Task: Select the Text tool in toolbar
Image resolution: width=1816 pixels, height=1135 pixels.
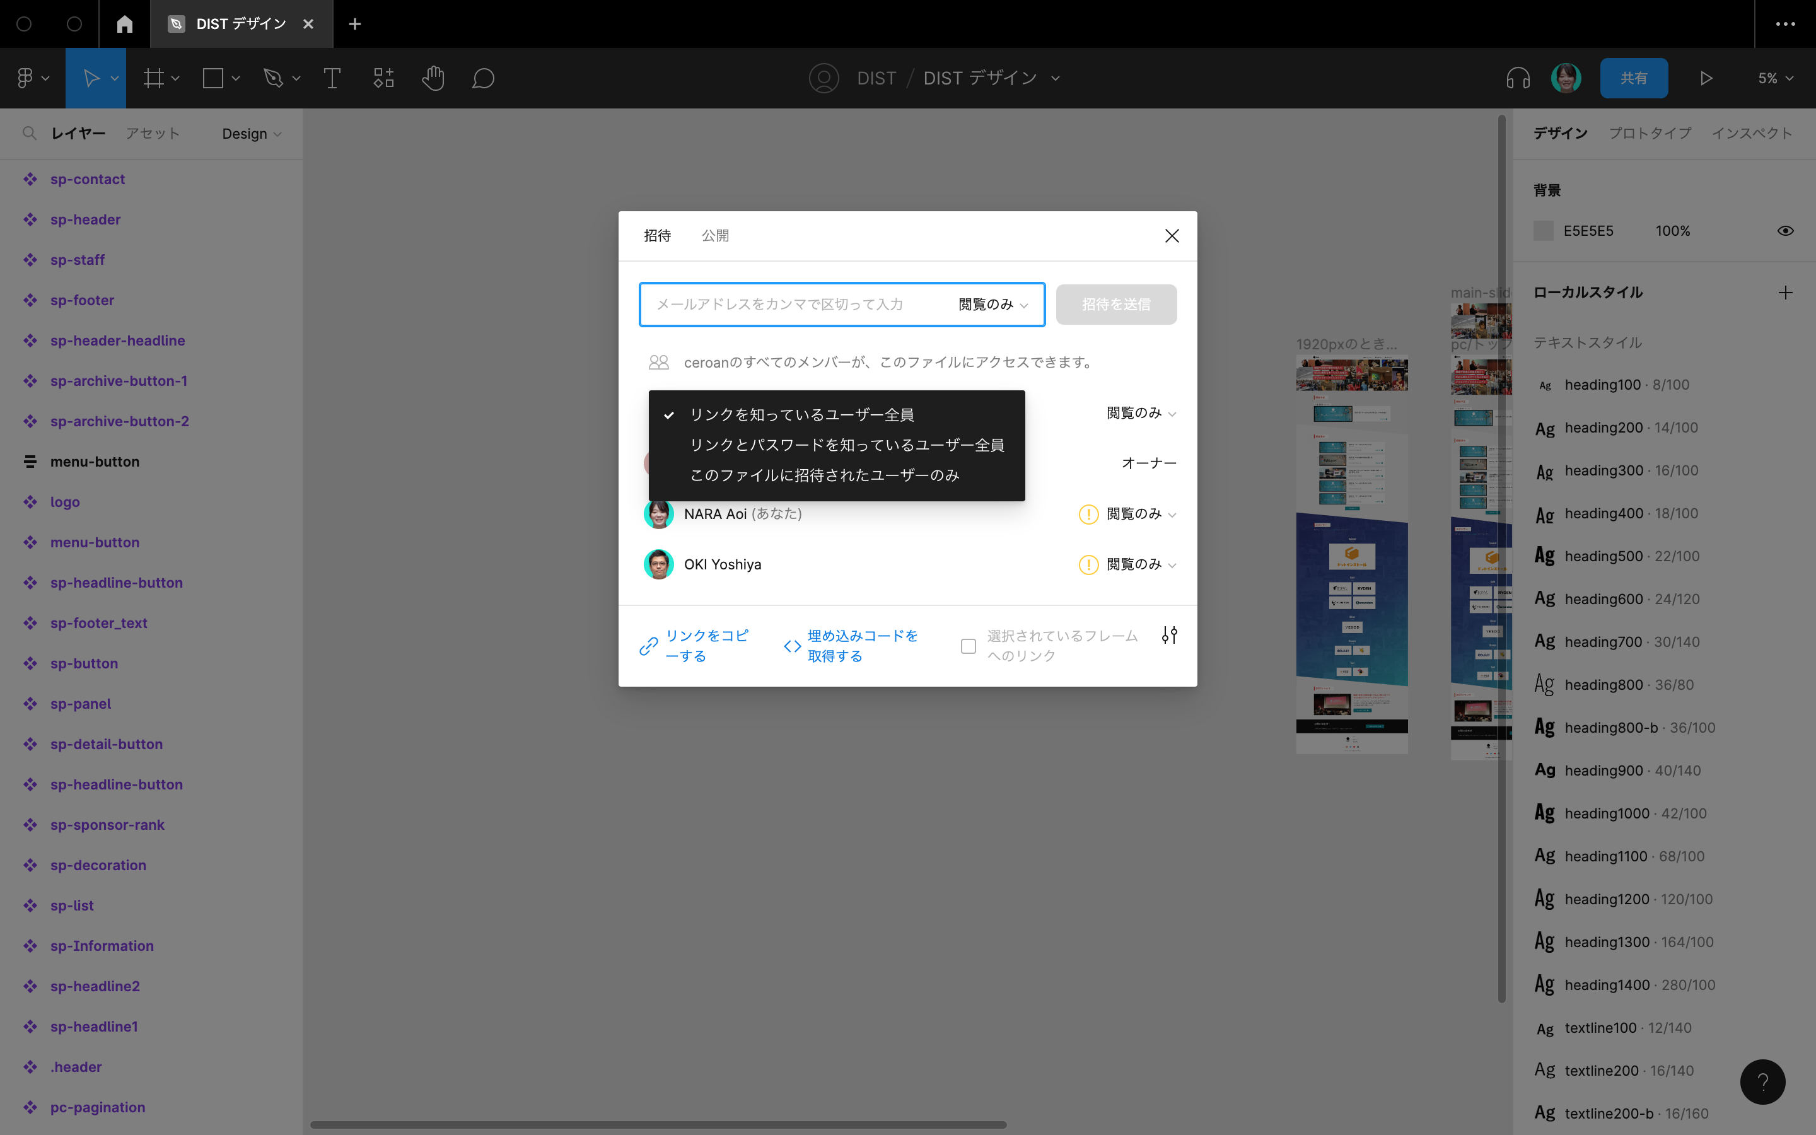Action: pos(332,78)
